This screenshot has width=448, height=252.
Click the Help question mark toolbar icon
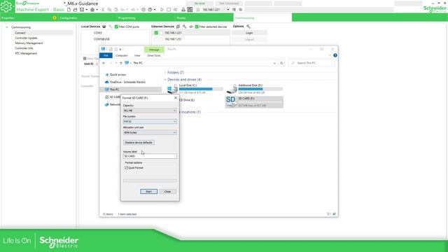[x=150, y=10]
